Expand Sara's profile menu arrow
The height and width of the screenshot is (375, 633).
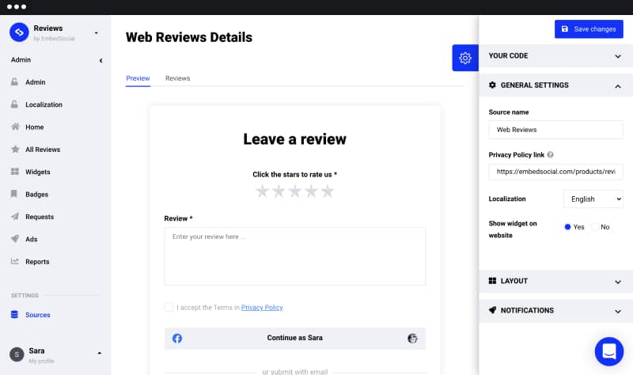click(x=100, y=353)
